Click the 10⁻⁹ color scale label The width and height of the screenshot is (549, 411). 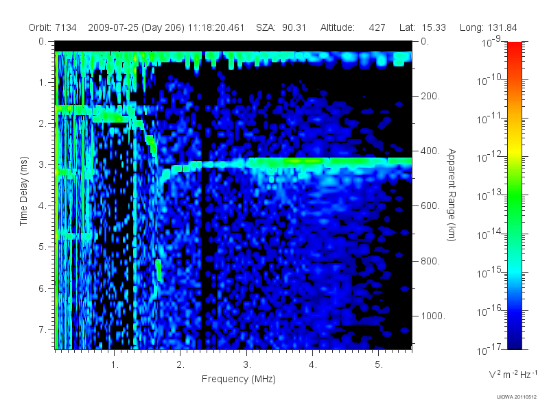click(491, 42)
